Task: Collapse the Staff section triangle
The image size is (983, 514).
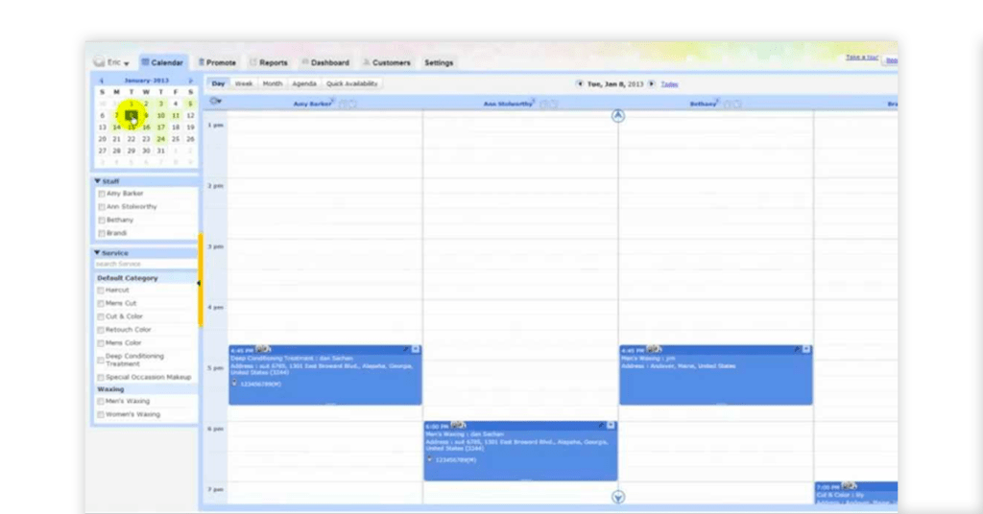Action: pos(97,181)
